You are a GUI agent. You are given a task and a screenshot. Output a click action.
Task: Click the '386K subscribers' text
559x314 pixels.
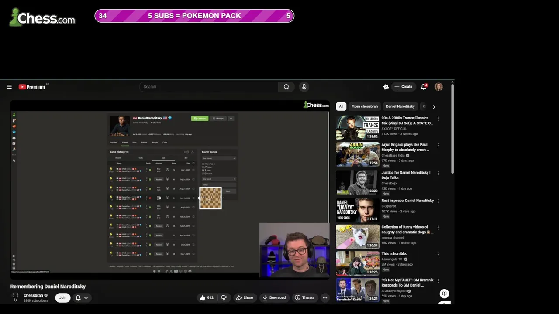pyautogui.click(x=36, y=300)
